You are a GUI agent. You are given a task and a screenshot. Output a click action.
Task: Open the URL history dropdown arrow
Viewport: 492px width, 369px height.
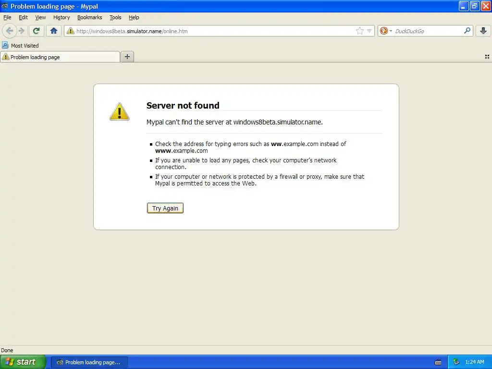[369, 31]
